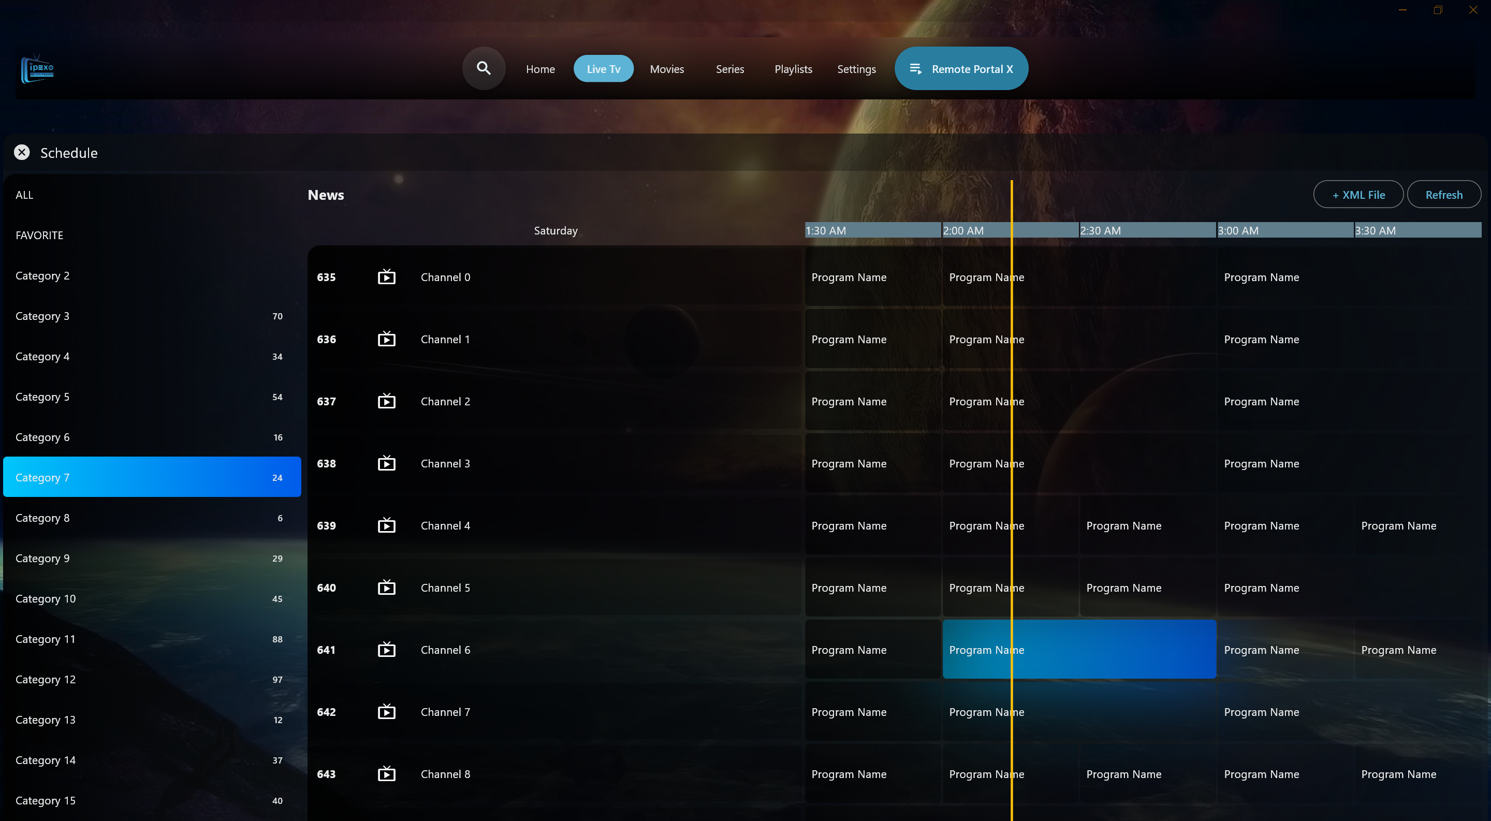Screen dimensions: 1491x821
Task: Click the Live TV nav icon
Action: (604, 69)
